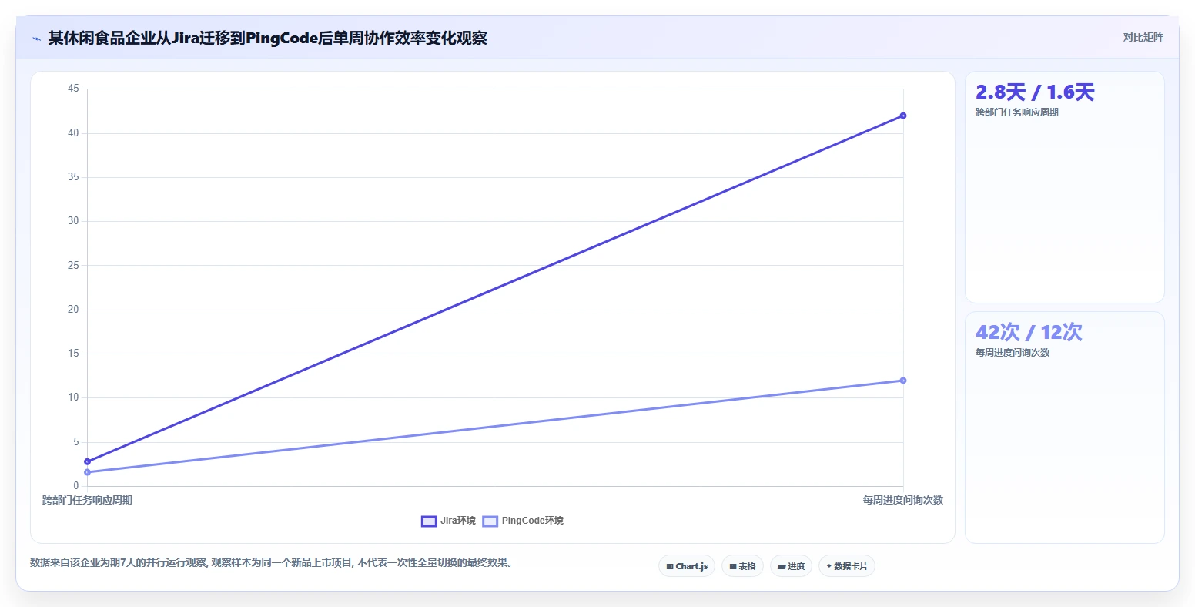Click the 跨部门任务响应周期 card caption
Image resolution: width=1195 pixels, height=607 pixels.
tap(1017, 112)
